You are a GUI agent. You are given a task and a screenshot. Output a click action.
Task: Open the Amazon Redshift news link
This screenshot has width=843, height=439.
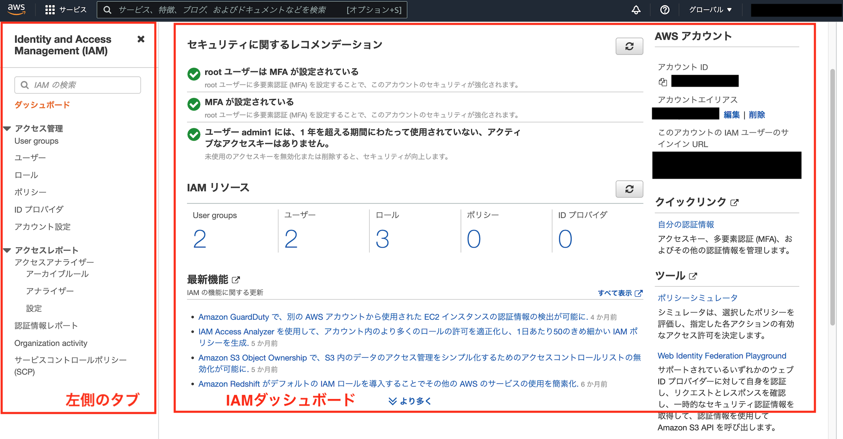[x=388, y=384]
